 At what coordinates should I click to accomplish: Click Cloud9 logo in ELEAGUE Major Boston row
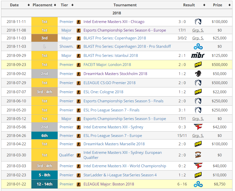point(198,184)
